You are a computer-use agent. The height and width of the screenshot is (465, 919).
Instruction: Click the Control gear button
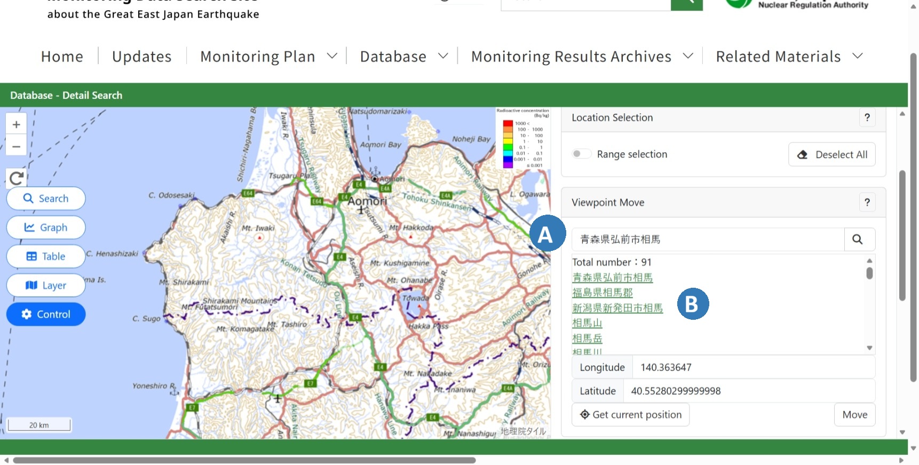coord(46,314)
